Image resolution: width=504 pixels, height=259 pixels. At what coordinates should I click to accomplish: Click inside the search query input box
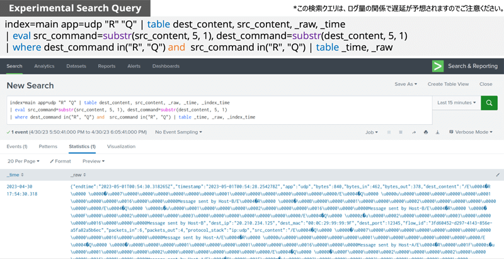coord(219,110)
